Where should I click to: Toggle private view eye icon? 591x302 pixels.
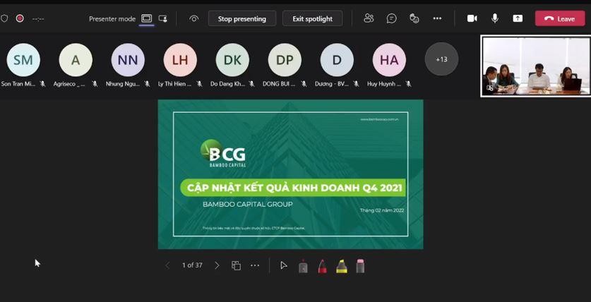tap(193, 18)
